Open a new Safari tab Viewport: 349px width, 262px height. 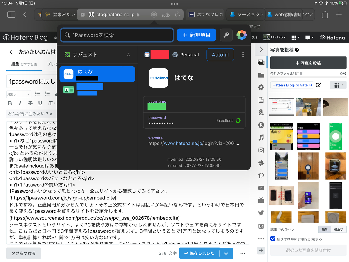point(339,15)
